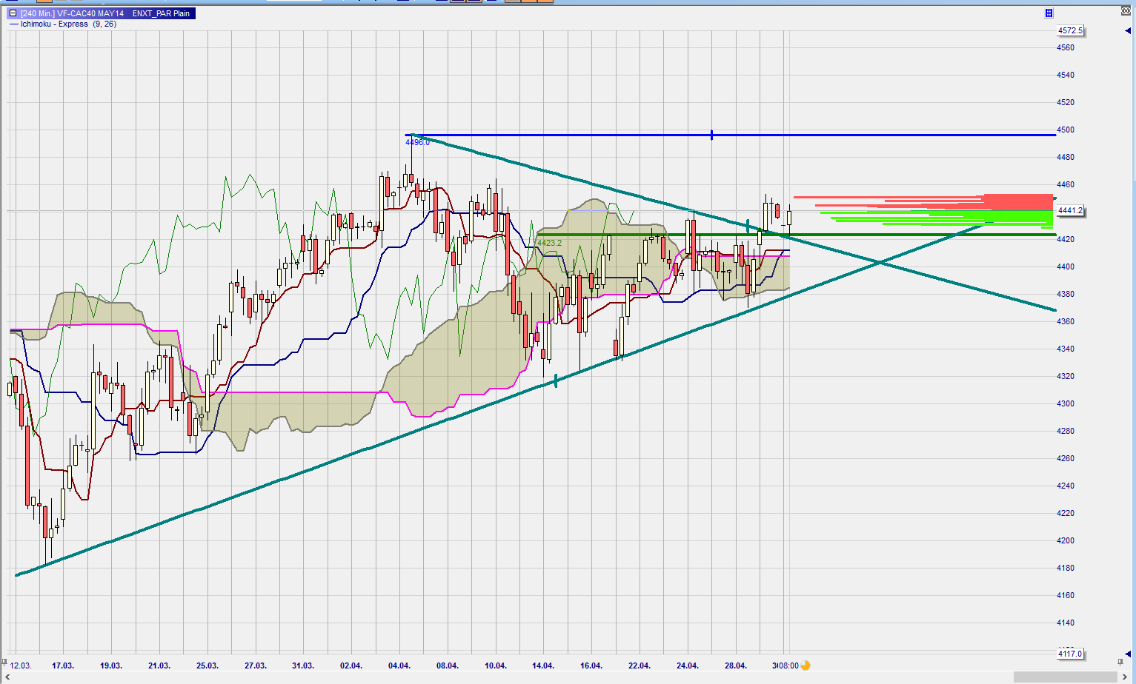This screenshot has height=684, width=1136.
Task: Open the blue table icon near top right
Action: (x=1049, y=13)
